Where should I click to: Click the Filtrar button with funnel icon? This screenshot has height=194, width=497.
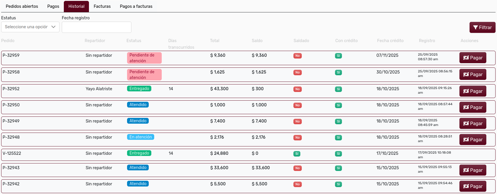click(482, 27)
